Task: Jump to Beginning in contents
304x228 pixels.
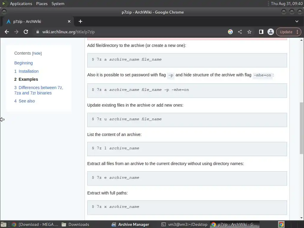Action: [x=23, y=63]
